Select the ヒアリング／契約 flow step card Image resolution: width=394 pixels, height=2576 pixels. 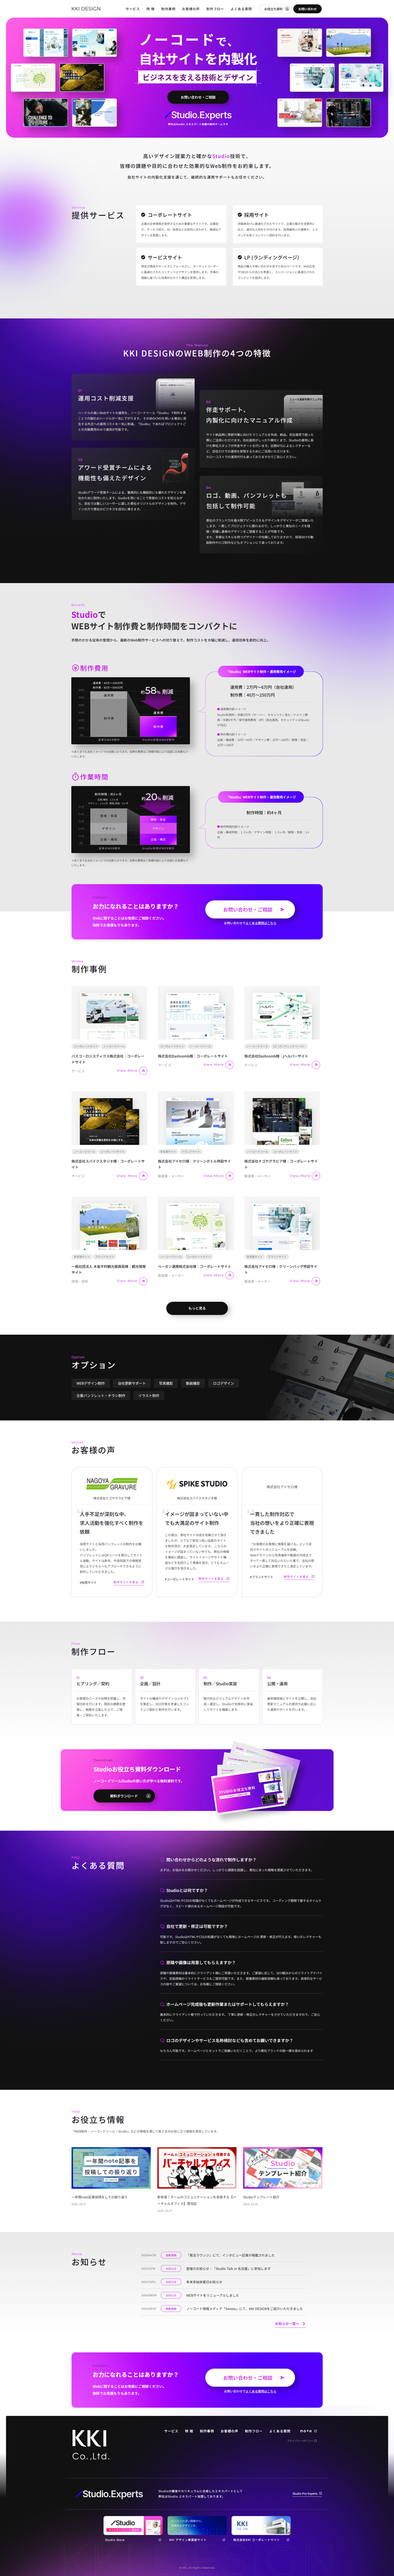(102, 1696)
